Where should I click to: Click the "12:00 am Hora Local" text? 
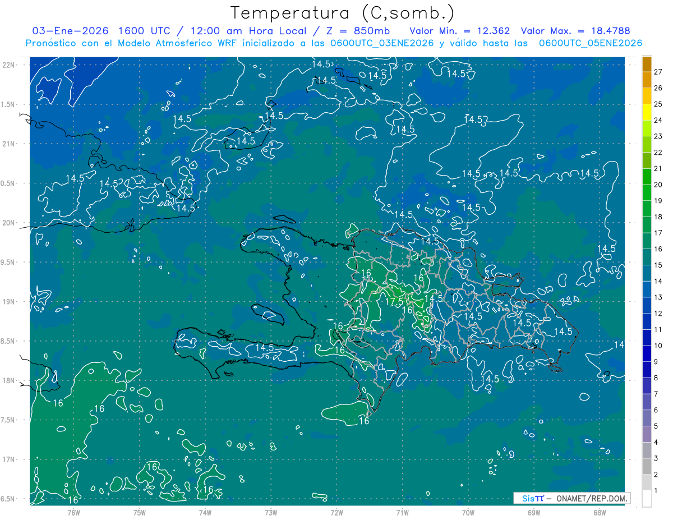point(250,30)
